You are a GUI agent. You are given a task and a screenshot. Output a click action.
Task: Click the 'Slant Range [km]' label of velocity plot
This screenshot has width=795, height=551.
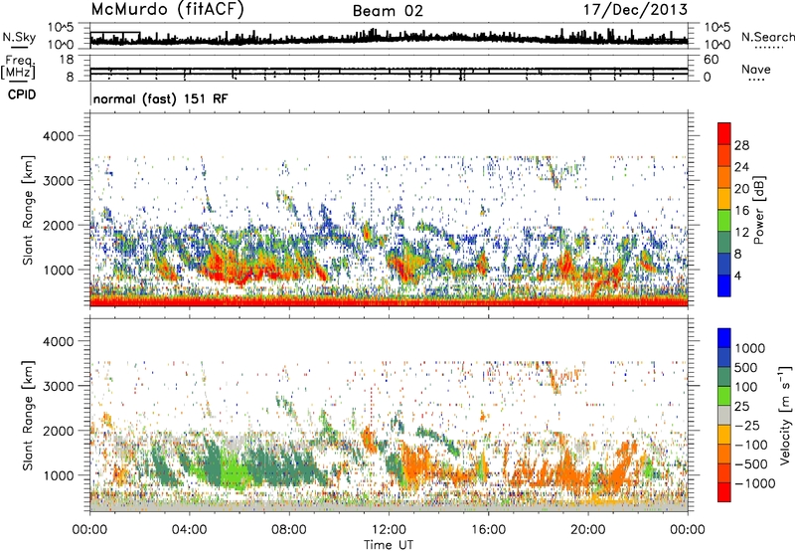point(28,415)
